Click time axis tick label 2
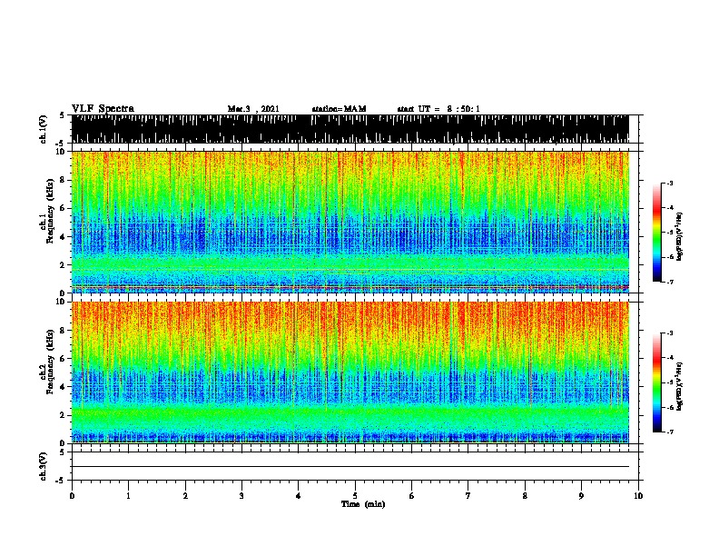The width and height of the screenshot is (719, 556). click(x=185, y=496)
